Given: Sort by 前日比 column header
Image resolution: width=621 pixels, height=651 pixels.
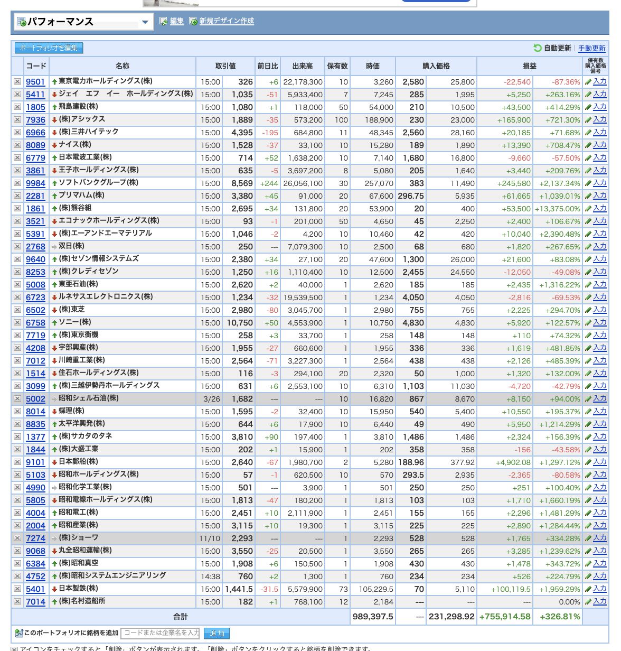Looking at the screenshot, I should click(268, 66).
